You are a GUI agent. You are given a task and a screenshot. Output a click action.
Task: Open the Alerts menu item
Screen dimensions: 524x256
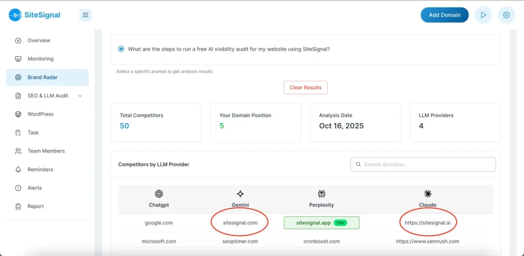pos(34,188)
